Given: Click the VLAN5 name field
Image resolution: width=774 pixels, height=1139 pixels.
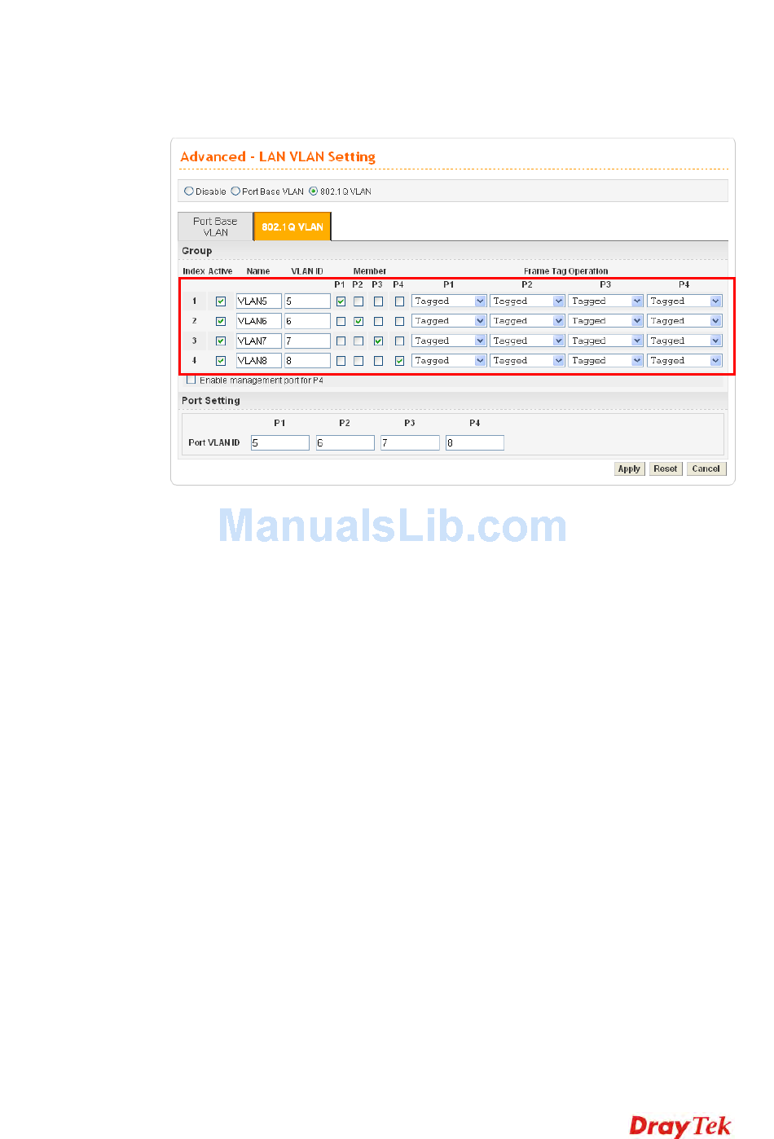Looking at the screenshot, I should tap(259, 301).
